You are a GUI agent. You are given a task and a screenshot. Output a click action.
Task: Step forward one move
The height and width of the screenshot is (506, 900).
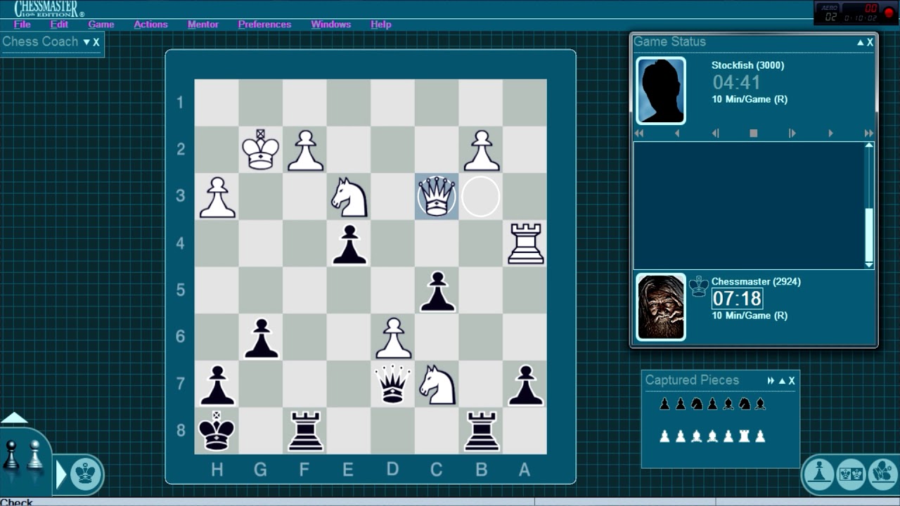point(792,133)
